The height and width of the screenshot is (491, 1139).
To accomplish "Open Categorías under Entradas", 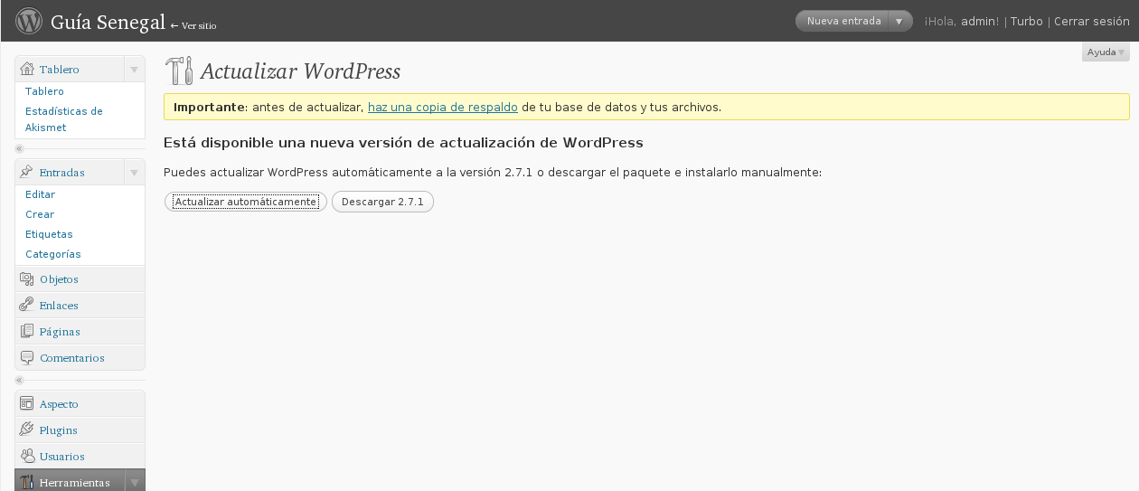I will 53,254.
